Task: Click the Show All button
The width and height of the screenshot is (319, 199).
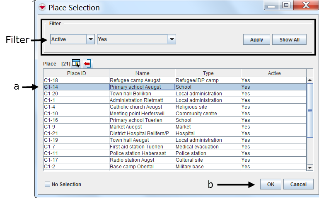Action: (x=289, y=40)
